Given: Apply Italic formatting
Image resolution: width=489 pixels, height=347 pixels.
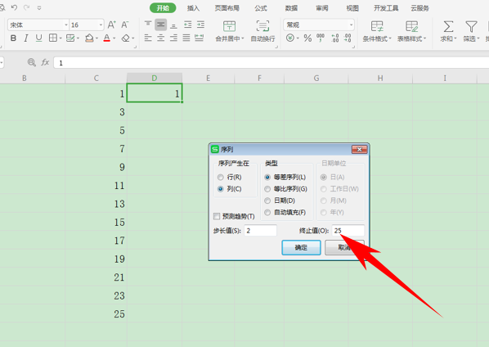Looking at the screenshot, I should [x=26, y=38].
